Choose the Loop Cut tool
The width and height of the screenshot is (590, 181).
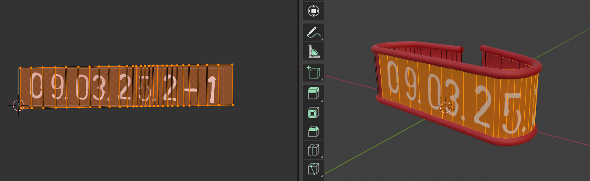coord(313,150)
